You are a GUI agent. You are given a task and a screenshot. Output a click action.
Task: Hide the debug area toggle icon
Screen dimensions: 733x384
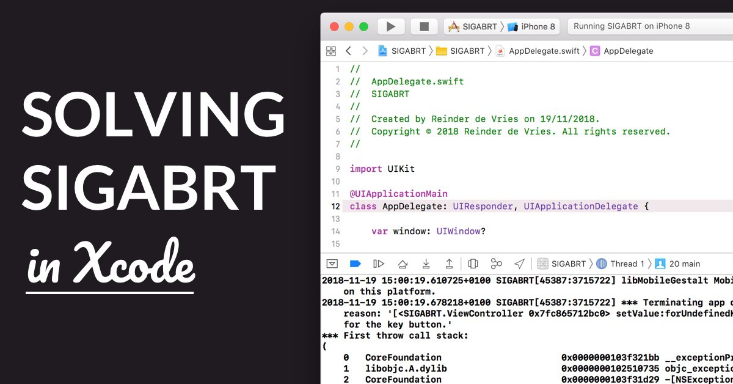[x=332, y=264]
